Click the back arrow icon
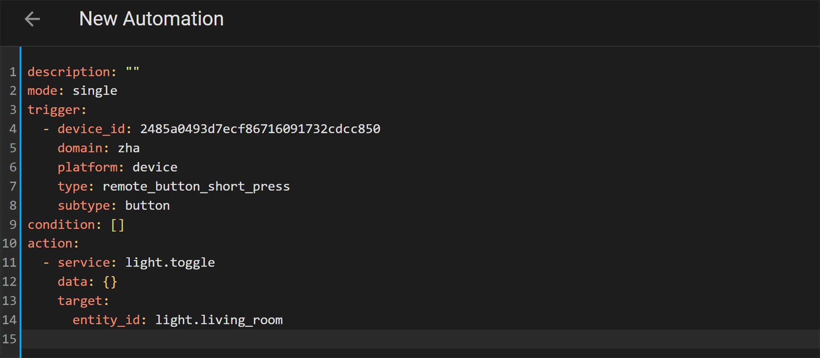 click(32, 19)
